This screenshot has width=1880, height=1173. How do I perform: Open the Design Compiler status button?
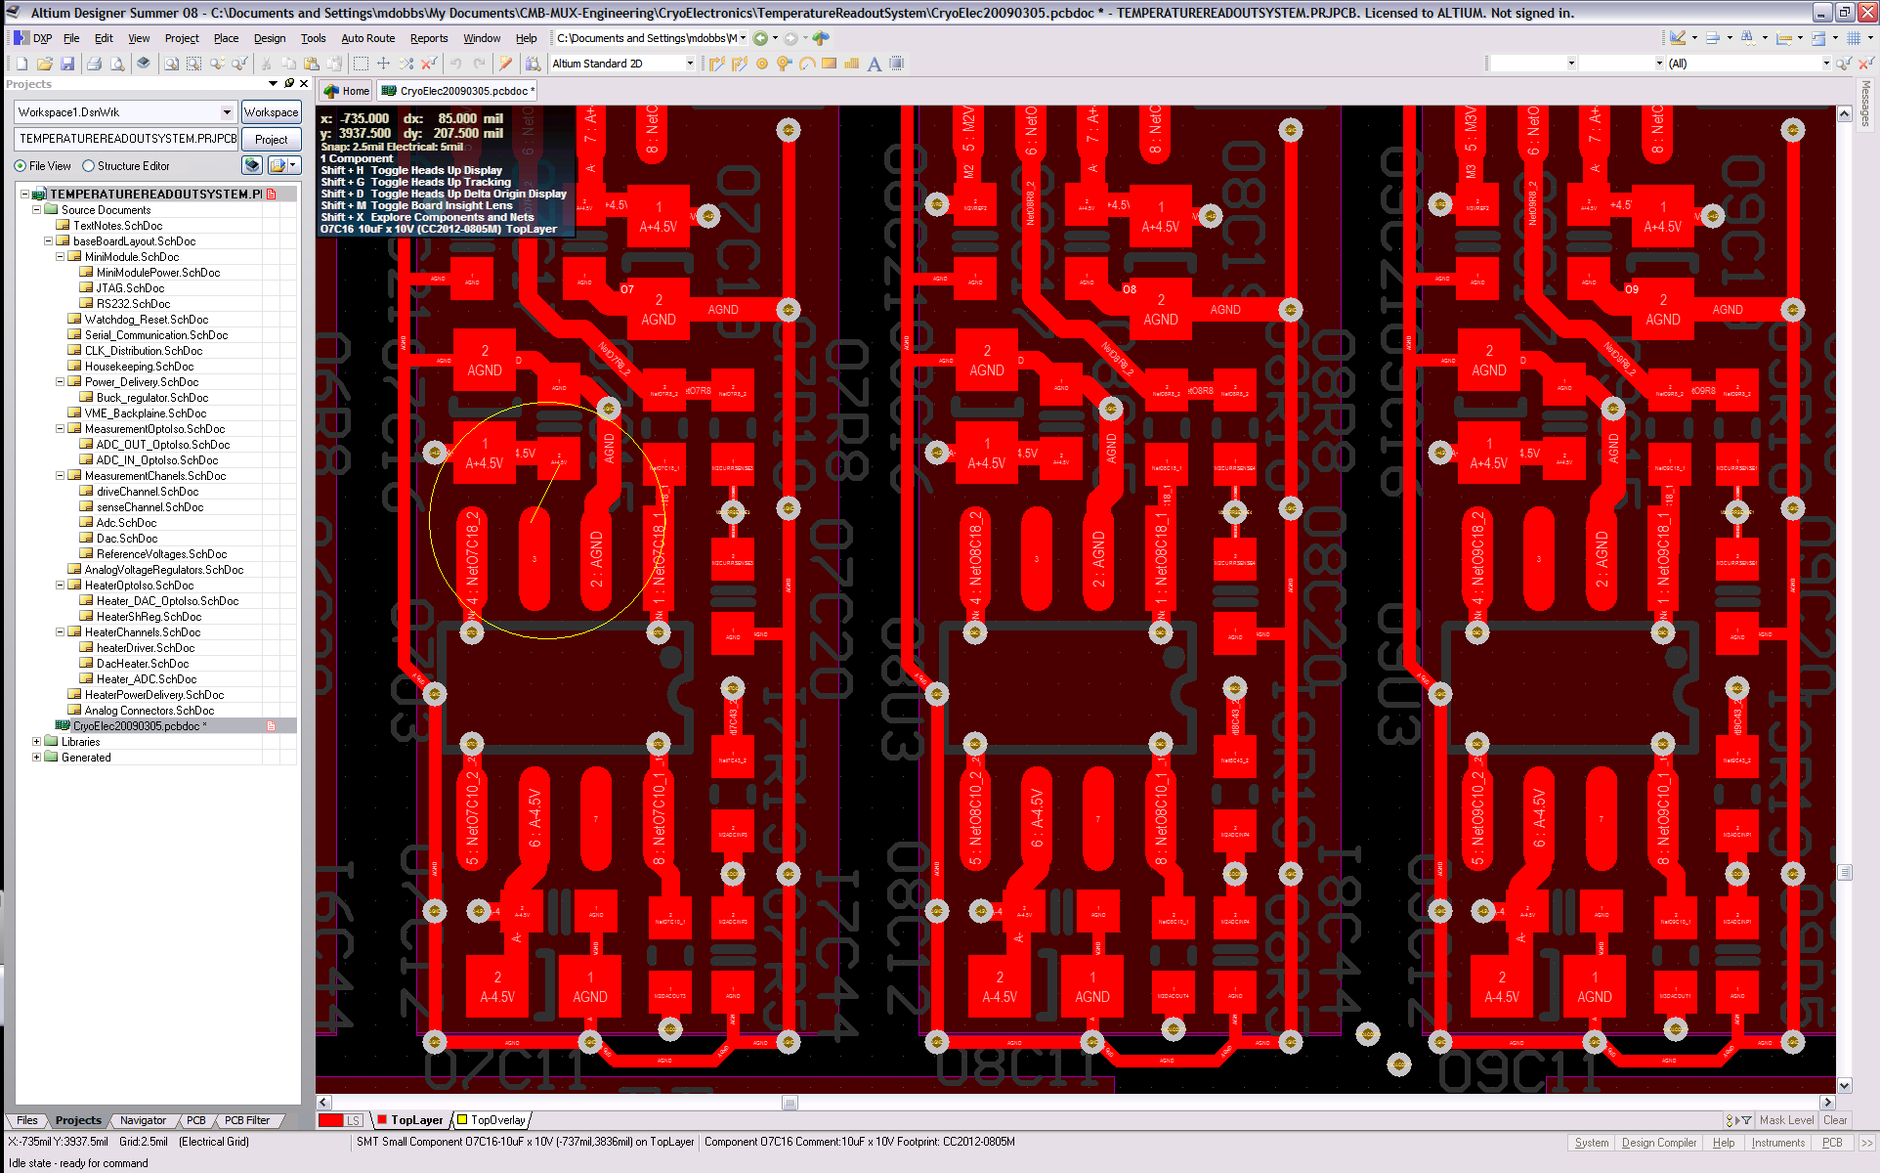[x=1659, y=1143]
